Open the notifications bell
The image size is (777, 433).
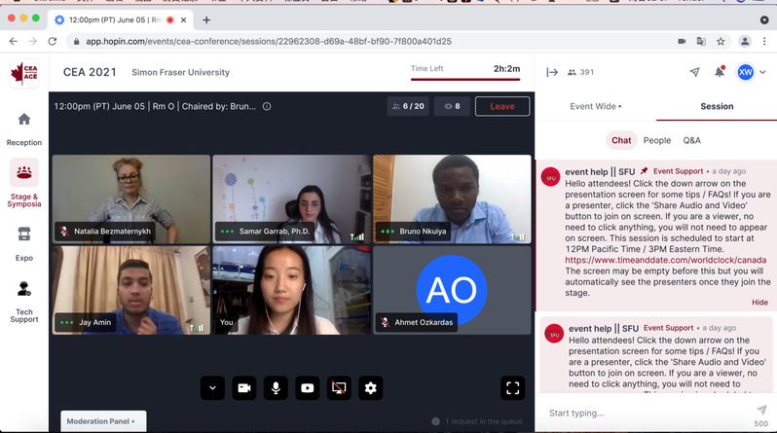[720, 72]
